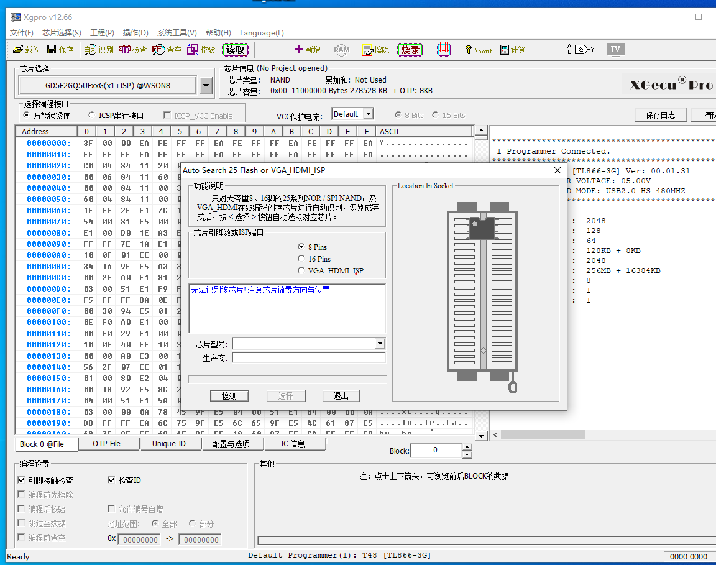
Task: Open the About toolbar icon
Action: click(478, 50)
